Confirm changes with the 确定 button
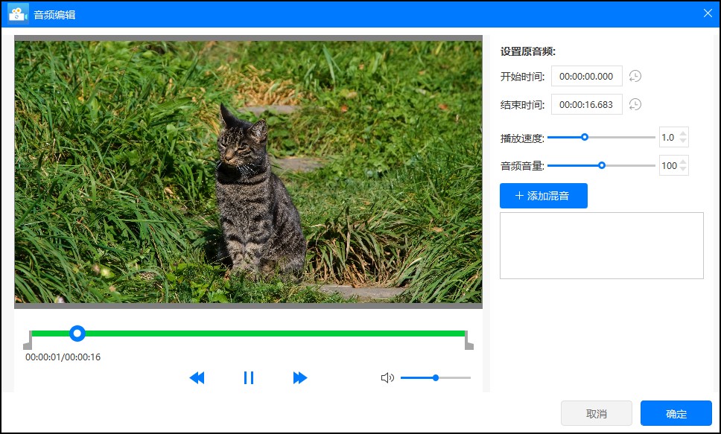This screenshot has height=434, width=721. (x=676, y=413)
